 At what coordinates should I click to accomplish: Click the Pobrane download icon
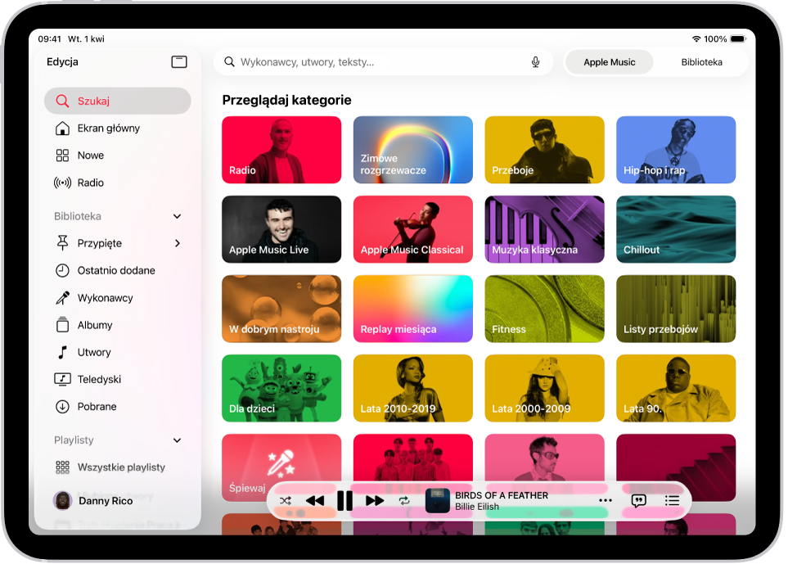tap(62, 406)
